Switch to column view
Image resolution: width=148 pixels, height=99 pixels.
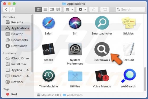point(52,9)
